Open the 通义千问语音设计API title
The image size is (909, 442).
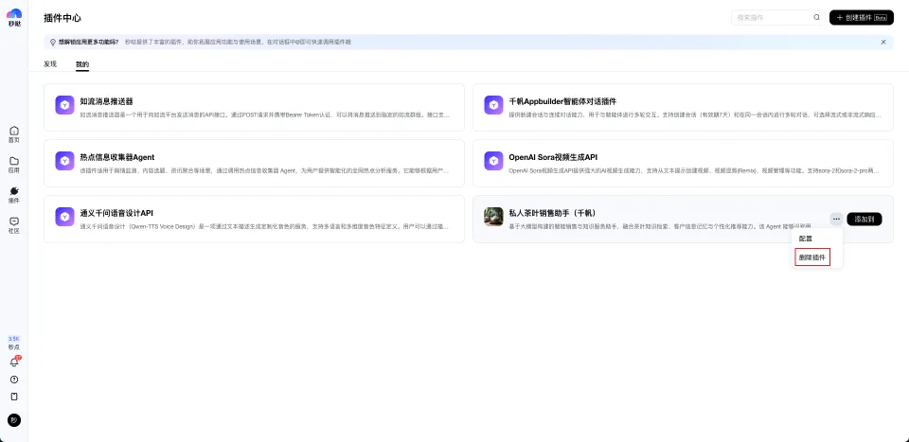click(116, 213)
